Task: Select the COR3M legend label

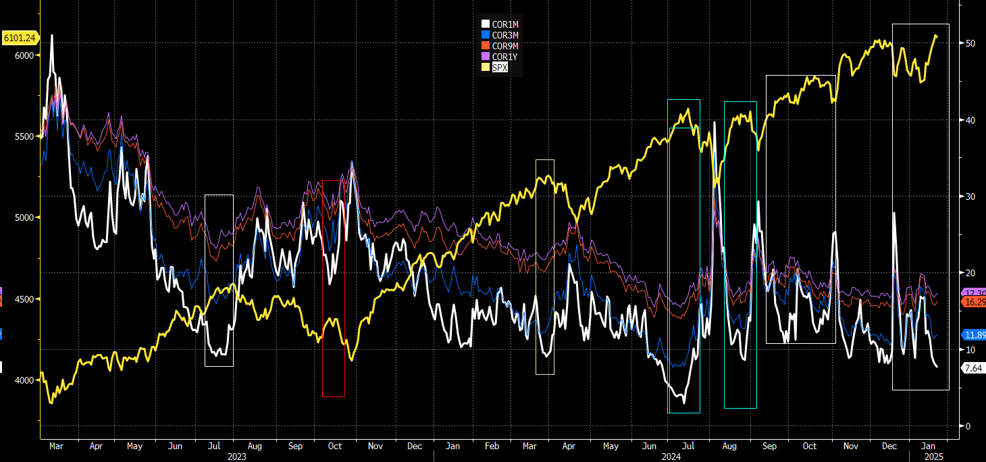Action: (505, 35)
